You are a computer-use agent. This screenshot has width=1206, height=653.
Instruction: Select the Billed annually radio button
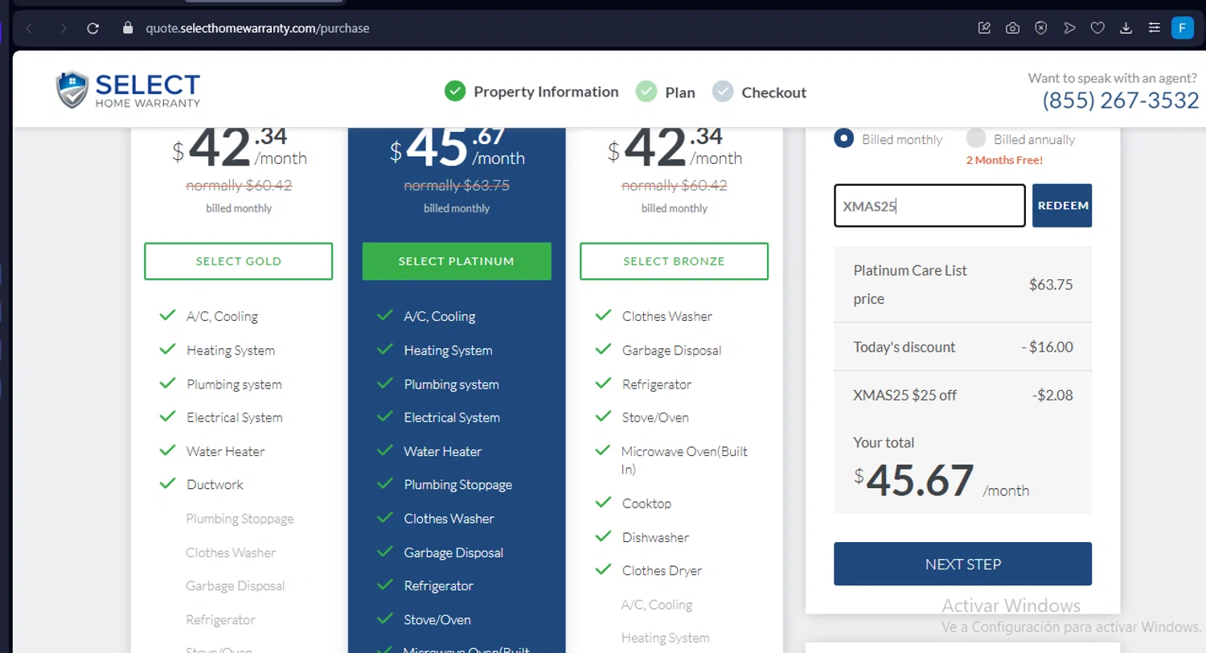976,138
